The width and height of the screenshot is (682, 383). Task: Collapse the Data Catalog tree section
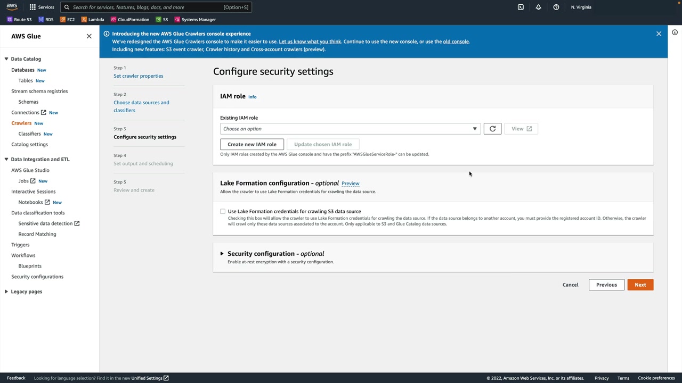point(6,59)
